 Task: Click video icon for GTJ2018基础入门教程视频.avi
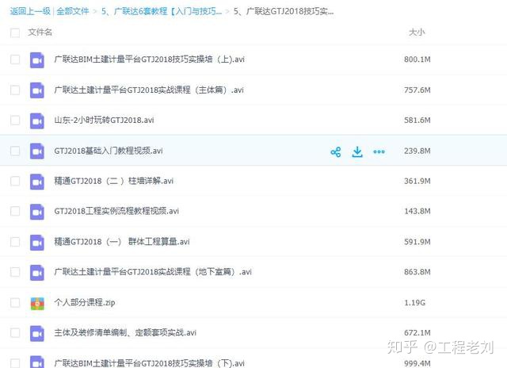click(x=37, y=151)
